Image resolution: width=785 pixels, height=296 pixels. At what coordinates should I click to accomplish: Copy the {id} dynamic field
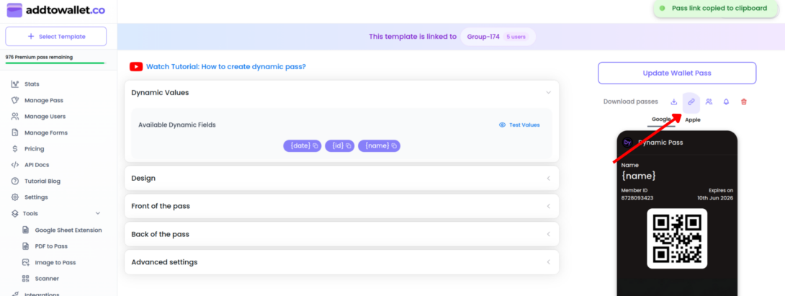point(340,145)
